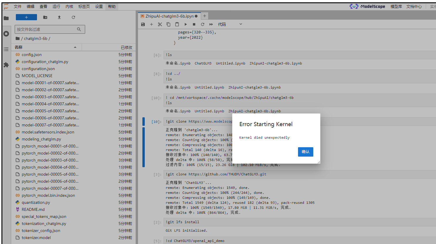Image resolution: width=436 pixels, height=244 pixels.
Task: Interrupt the kernel with stop icon
Action: [194, 24]
